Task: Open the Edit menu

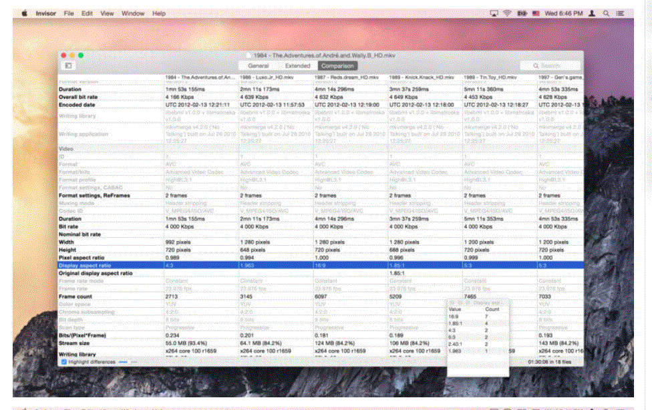Action: (87, 13)
